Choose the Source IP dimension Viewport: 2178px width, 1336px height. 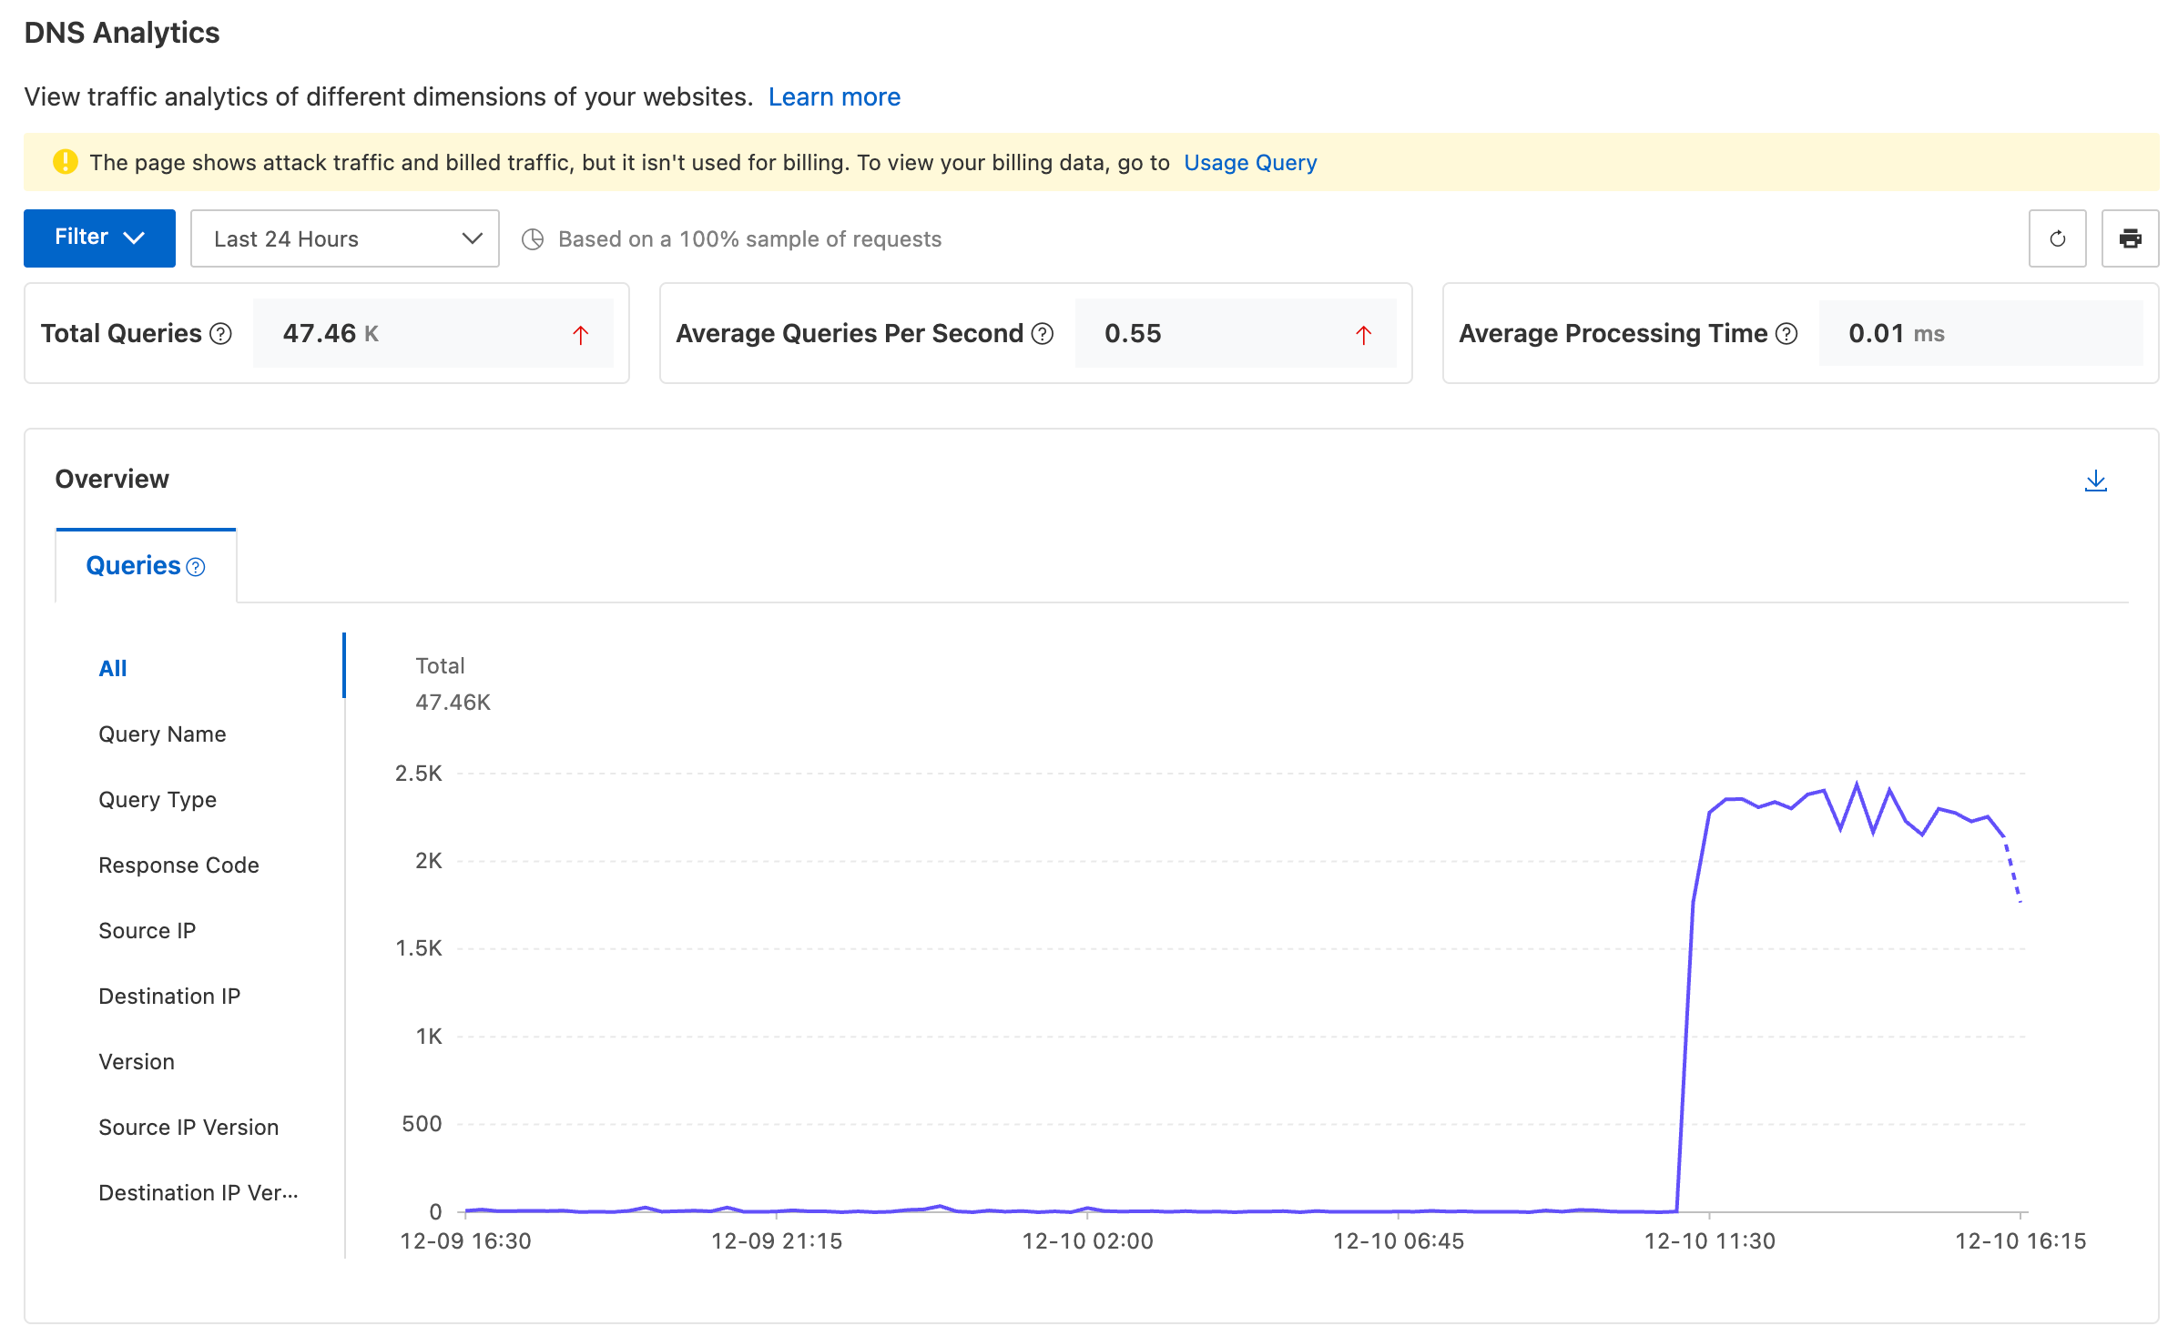[147, 930]
